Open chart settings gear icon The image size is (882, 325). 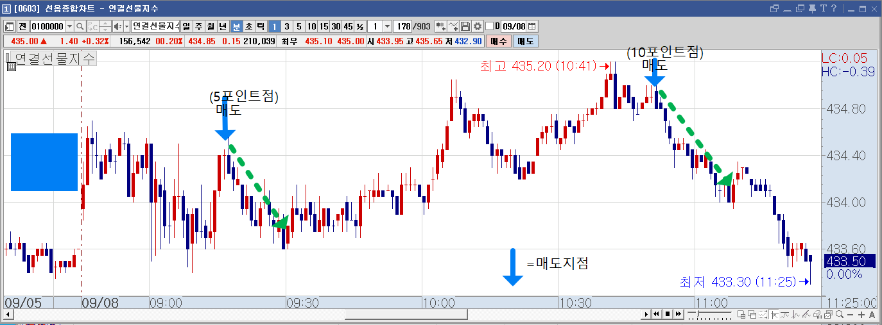click(x=478, y=26)
